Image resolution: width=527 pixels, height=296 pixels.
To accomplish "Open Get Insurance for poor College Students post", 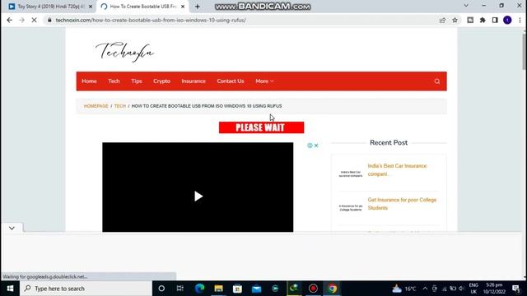I will pos(402,204).
